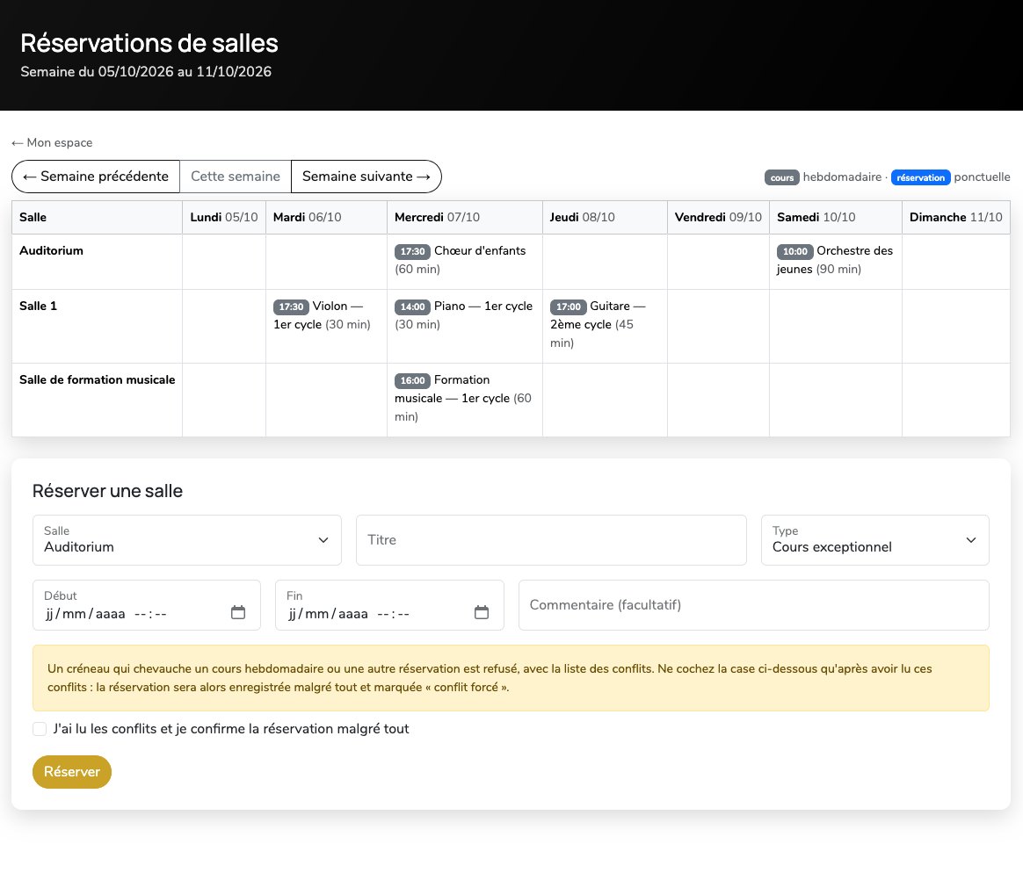Screen dimensions: 1023x873
Task: Click the Chœur d'enfants course title
Action: coord(480,251)
